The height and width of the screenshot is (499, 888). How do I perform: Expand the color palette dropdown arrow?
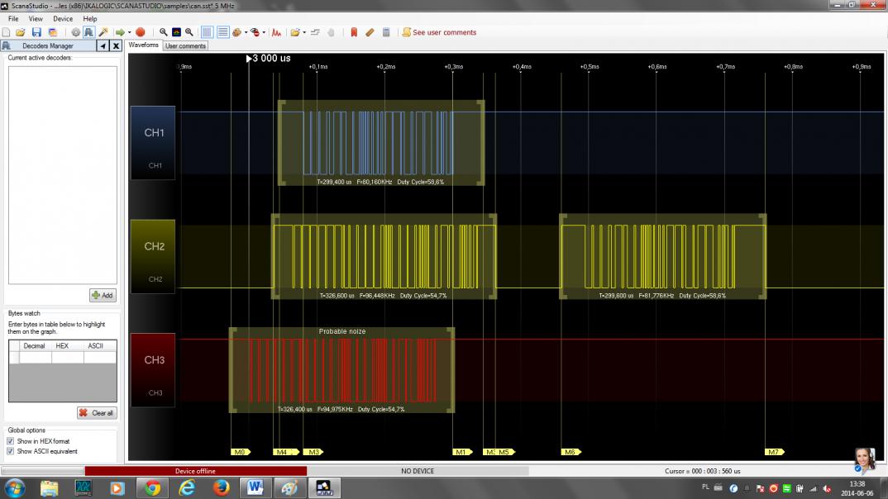pos(246,32)
